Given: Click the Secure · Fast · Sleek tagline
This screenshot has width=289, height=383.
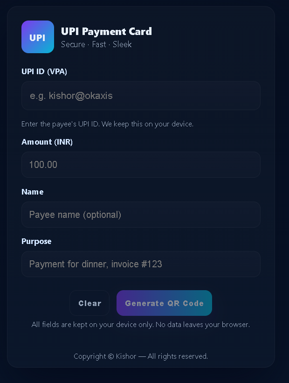Looking at the screenshot, I should tap(96, 44).
